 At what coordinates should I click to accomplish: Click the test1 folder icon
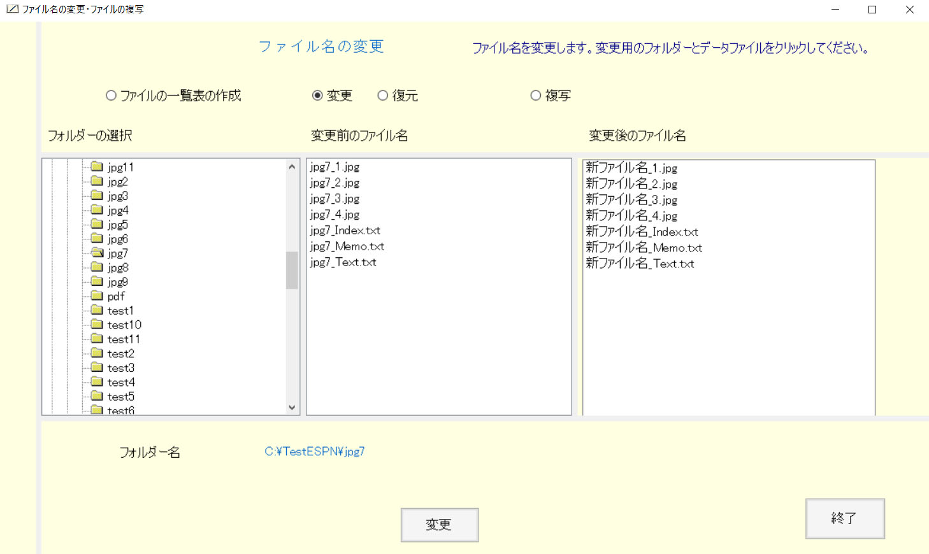coord(97,310)
